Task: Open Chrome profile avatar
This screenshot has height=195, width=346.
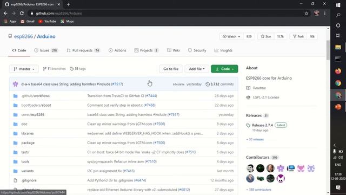Action: (x=316, y=13)
